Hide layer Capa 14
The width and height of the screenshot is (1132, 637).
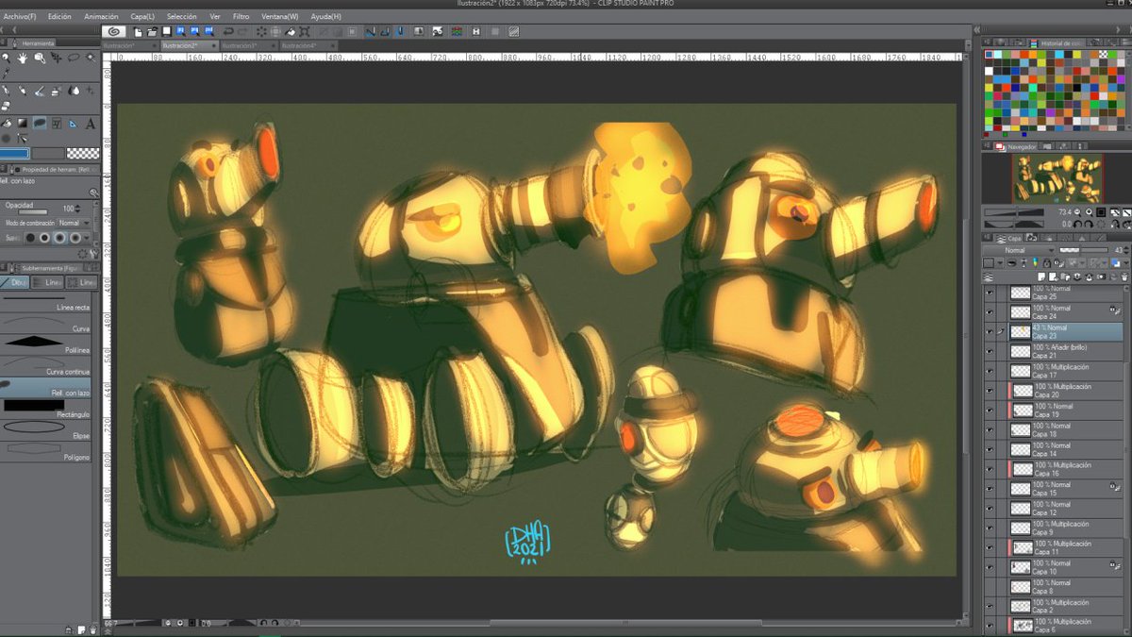point(990,450)
